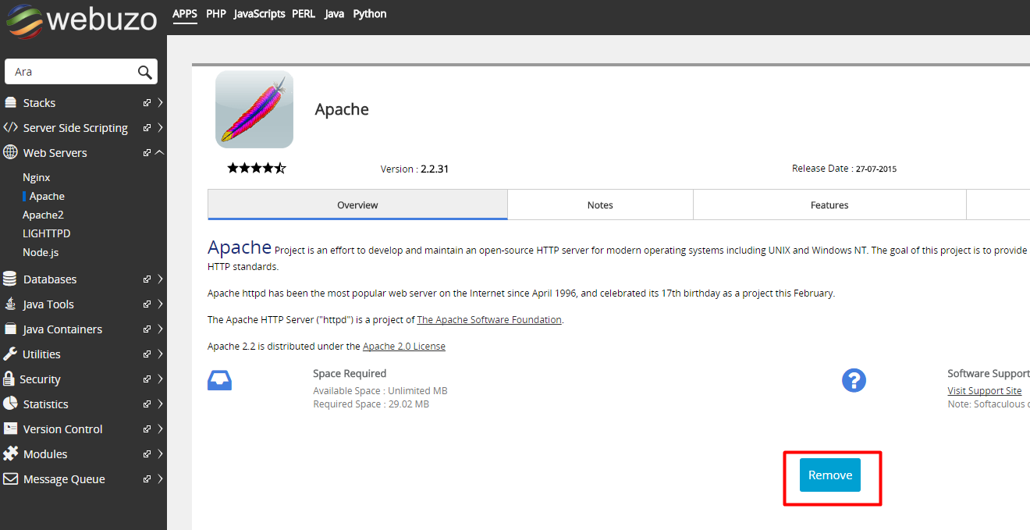Viewport: 1030px width, 530px height.
Task: Expand the Java Containers chevron
Action: [160, 329]
